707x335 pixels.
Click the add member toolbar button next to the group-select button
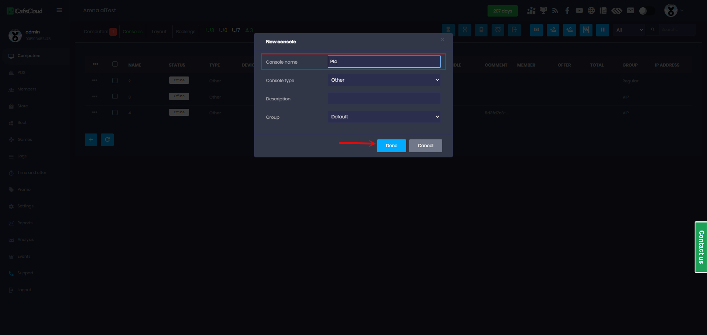click(x=570, y=30)
